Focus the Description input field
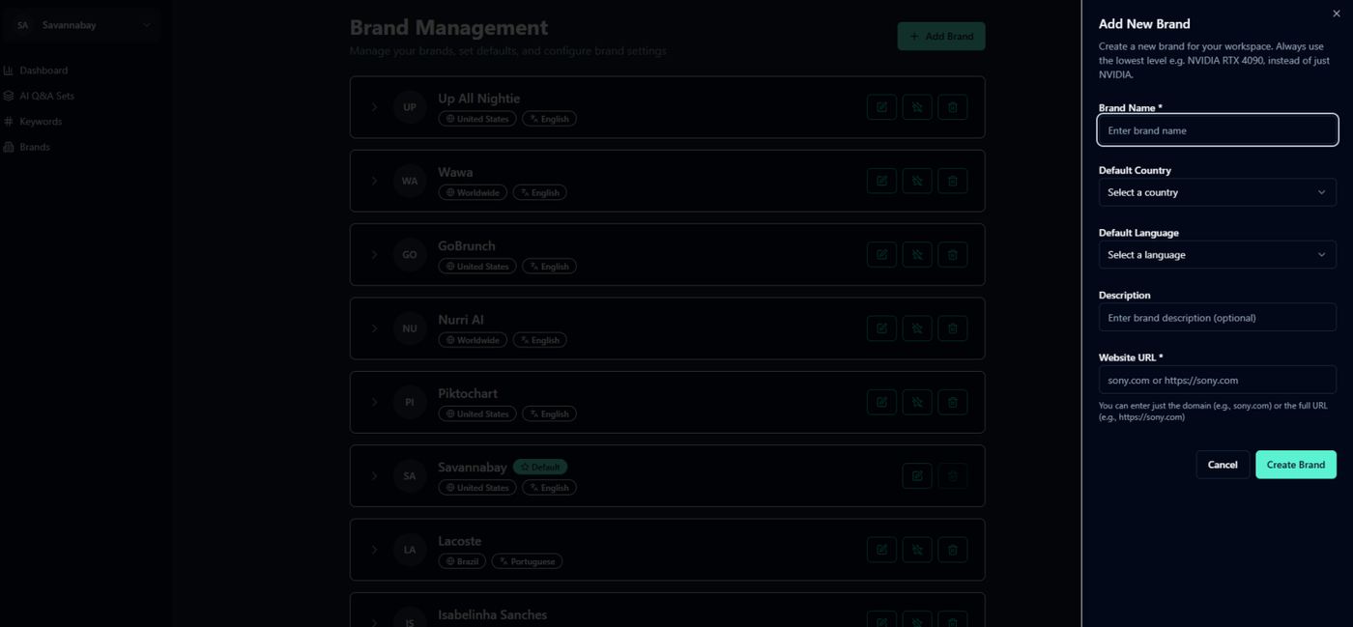This screenshot has height=627, width=1353. (x=1217, y=318)
